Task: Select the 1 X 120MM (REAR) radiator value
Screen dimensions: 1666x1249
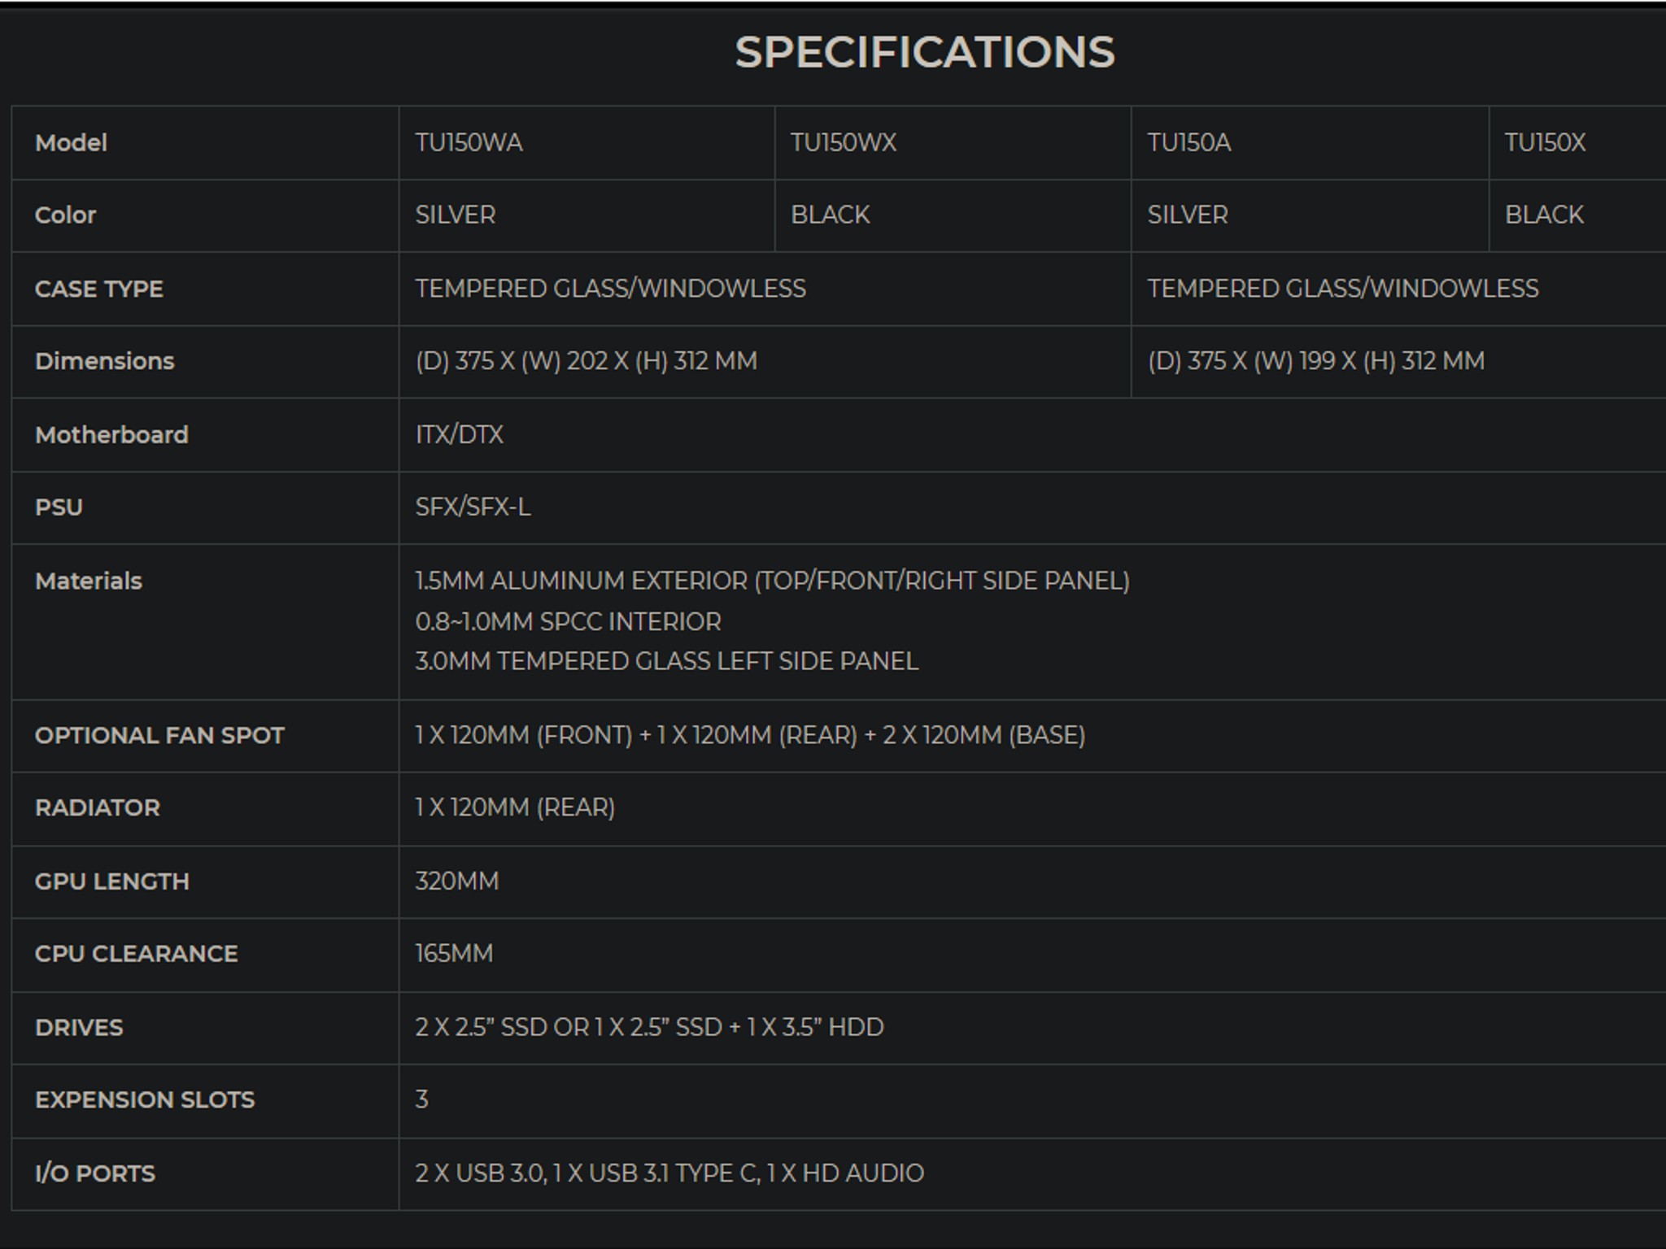Action: tap(515, 807)
